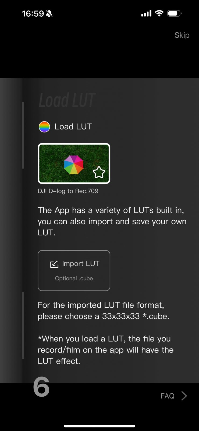Tap the rainbow Load LUT icon
Screen dimensions: 199x431
pyautogui.click(x=44, y=127)
